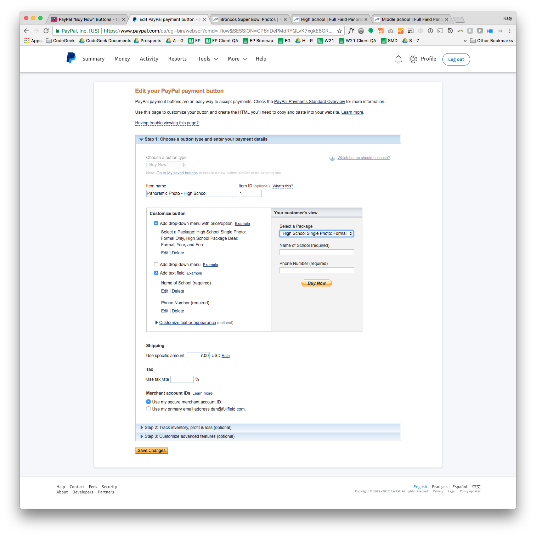Expand Step 2: Track inventory section
Viewport: 536px width, 537px height.
[x=268, y=428]
